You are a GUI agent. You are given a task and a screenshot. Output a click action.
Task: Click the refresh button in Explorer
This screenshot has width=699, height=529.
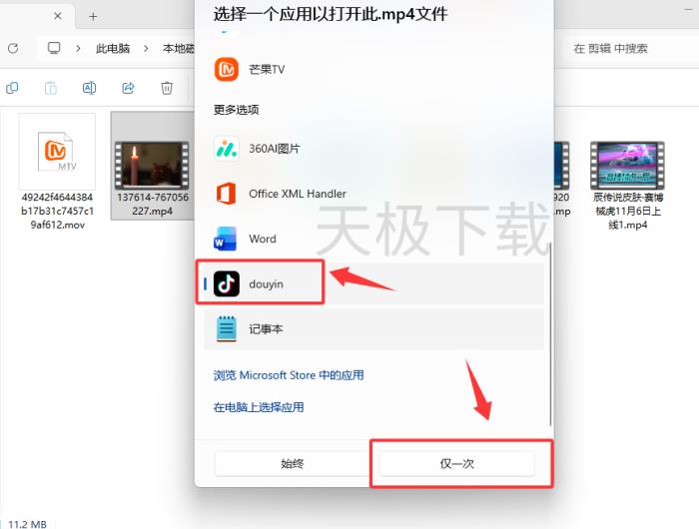coord(13,48)
